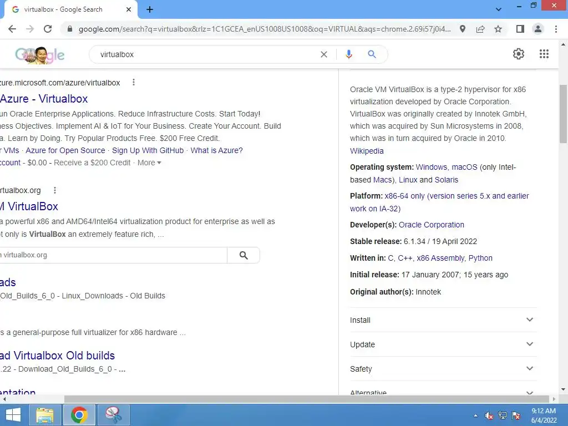The height and width of the screenshot is (426, 568).
Task: Open the What is Azure? link
Action: (x=217, y=150)
